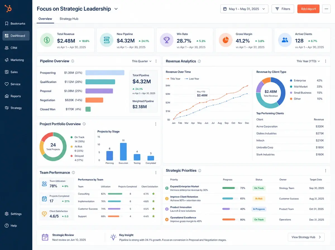335x250 pixels.
Task: Select Reports in the sidebar menu
Action: click(x=16, y=96)
